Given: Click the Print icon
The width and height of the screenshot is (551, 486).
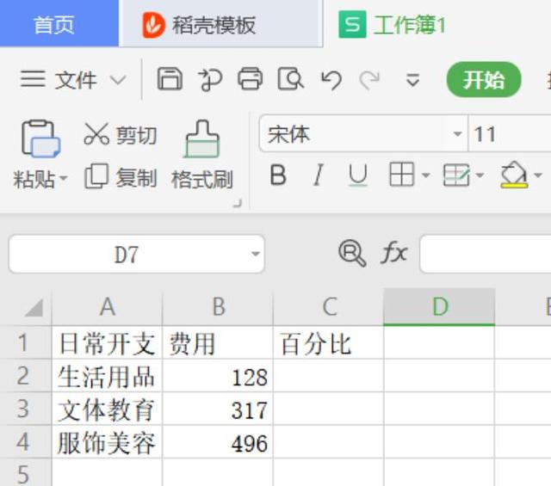Looking at the screenshot, I should pyautogui.click(x=251, y=79).
